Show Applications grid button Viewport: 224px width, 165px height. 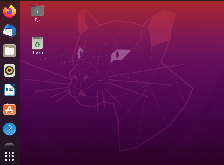tap(9, 156)
